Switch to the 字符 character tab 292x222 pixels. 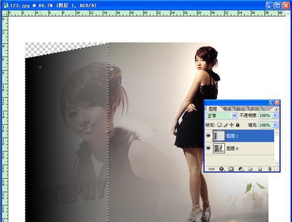(x=255, y=109)
